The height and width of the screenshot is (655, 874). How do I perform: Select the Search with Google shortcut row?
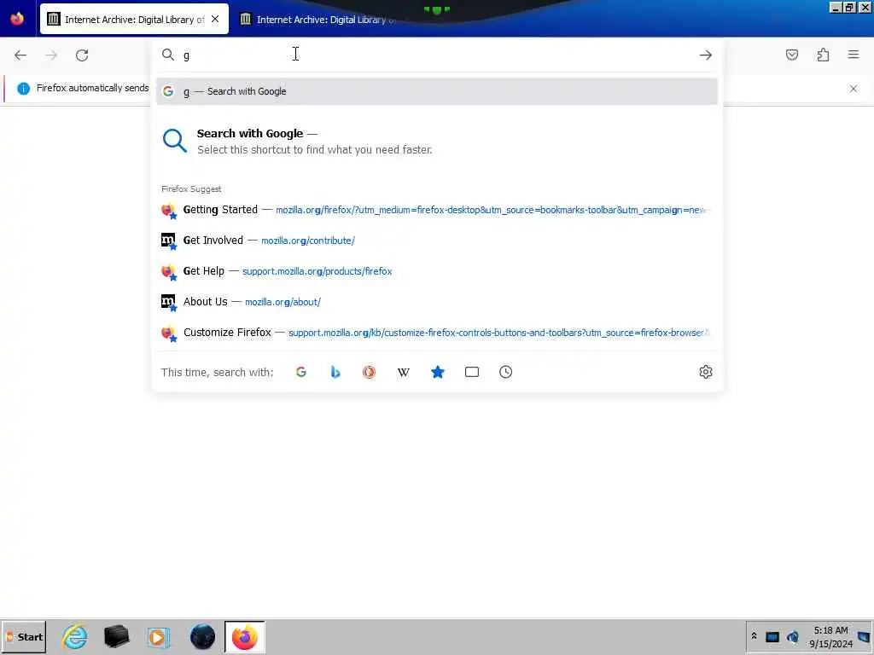coord(437,142)
